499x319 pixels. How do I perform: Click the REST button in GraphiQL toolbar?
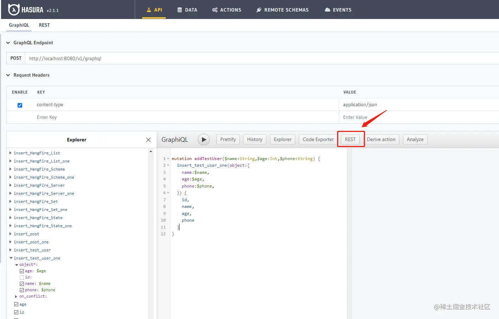(350, 140)
